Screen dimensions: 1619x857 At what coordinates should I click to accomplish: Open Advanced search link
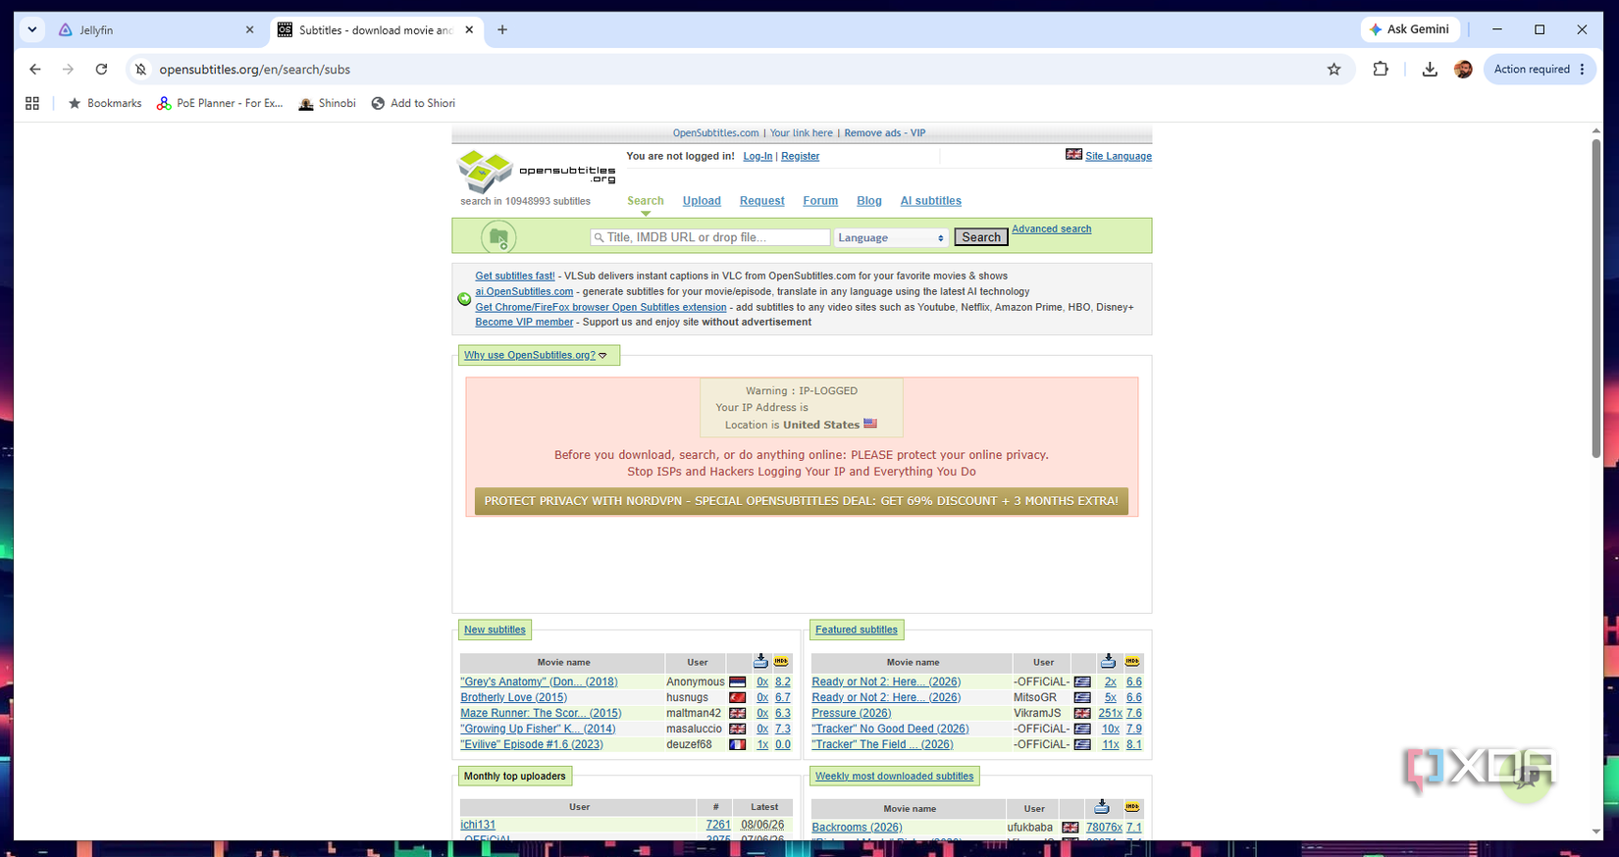pos(1051,228)
